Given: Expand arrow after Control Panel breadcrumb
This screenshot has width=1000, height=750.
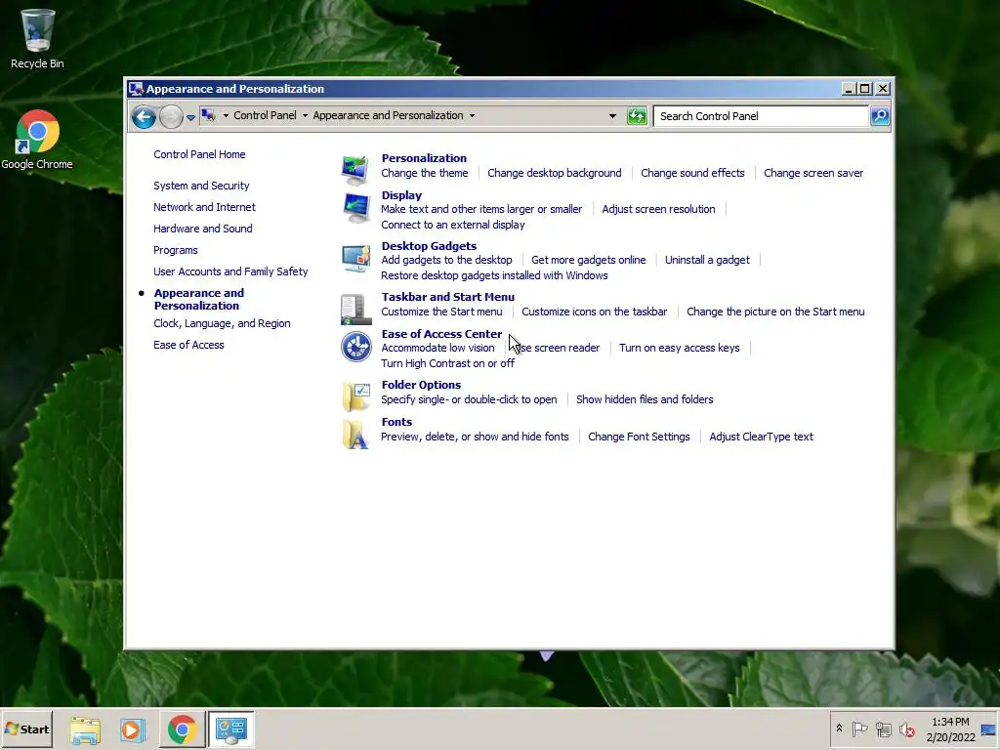Looking at the screenshot, I should coord(305,116).
